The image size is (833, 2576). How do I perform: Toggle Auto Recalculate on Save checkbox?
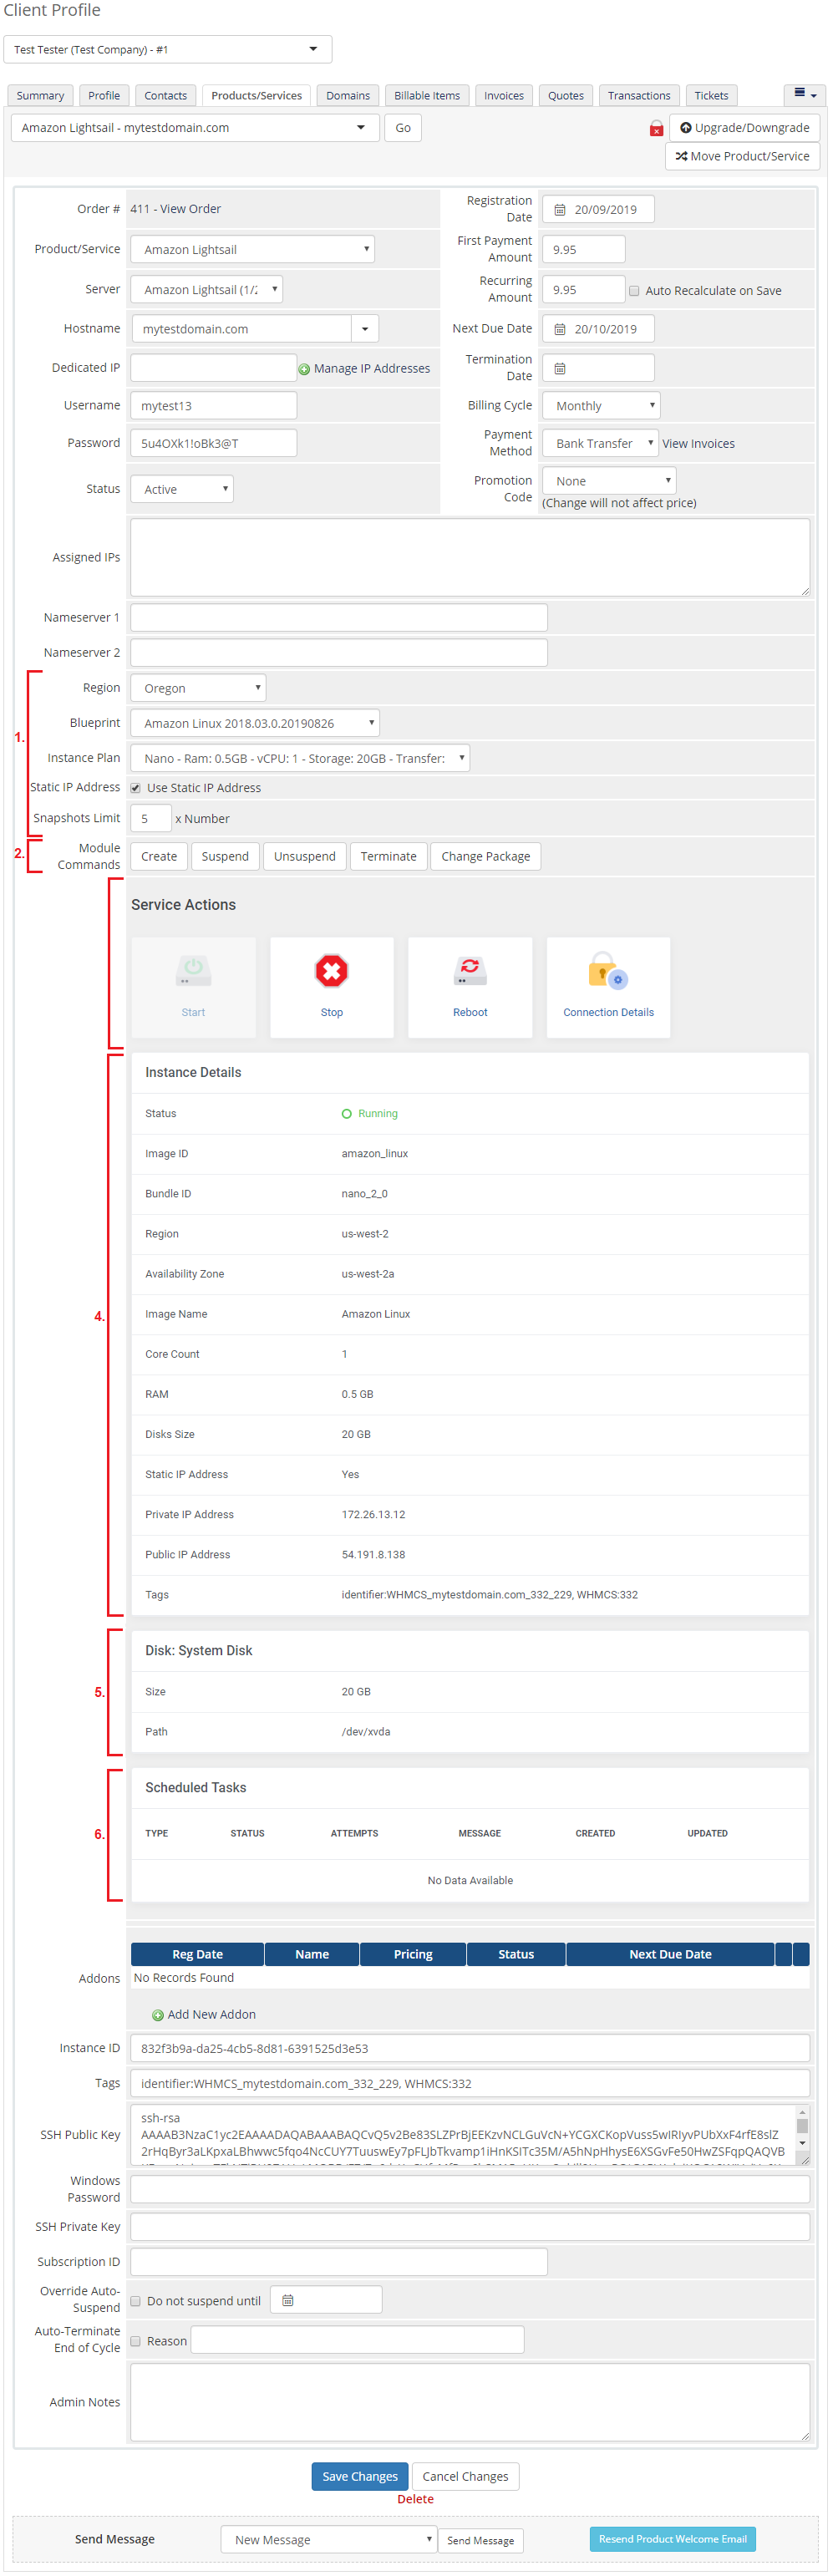(x=634, y=291)
